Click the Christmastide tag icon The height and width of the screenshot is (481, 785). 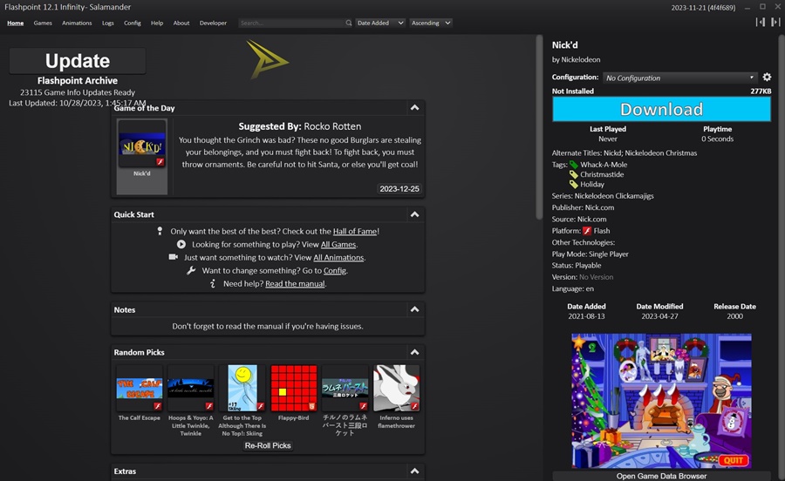pyautogui.click(x=574, y=174)
